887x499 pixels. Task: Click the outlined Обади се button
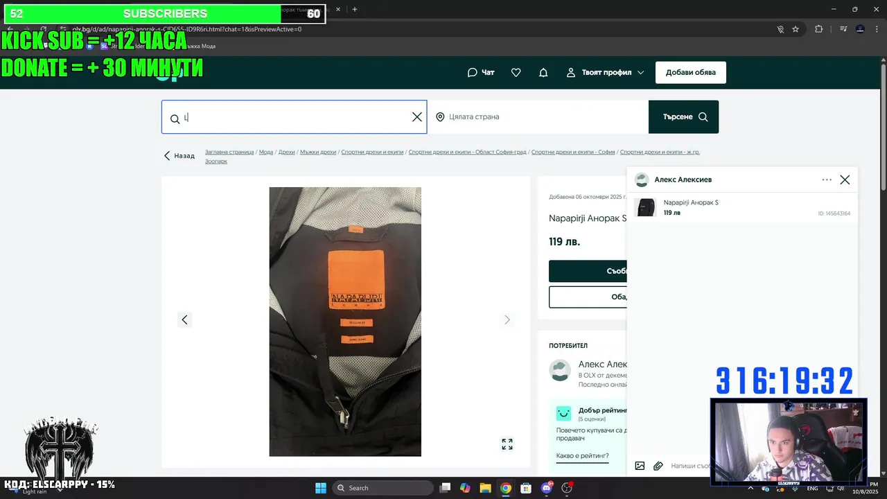(588, 297)
